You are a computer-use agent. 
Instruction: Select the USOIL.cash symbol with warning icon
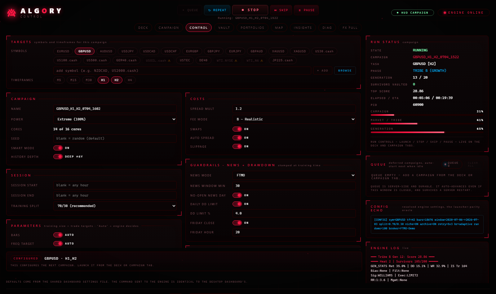[158, 60]
